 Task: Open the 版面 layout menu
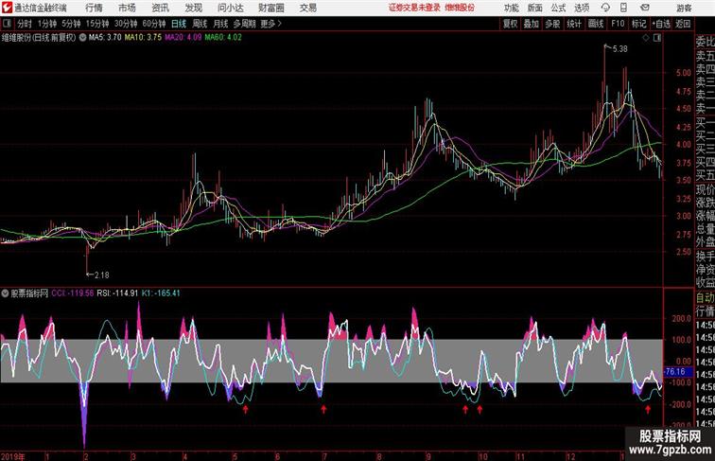coord(534,8)
